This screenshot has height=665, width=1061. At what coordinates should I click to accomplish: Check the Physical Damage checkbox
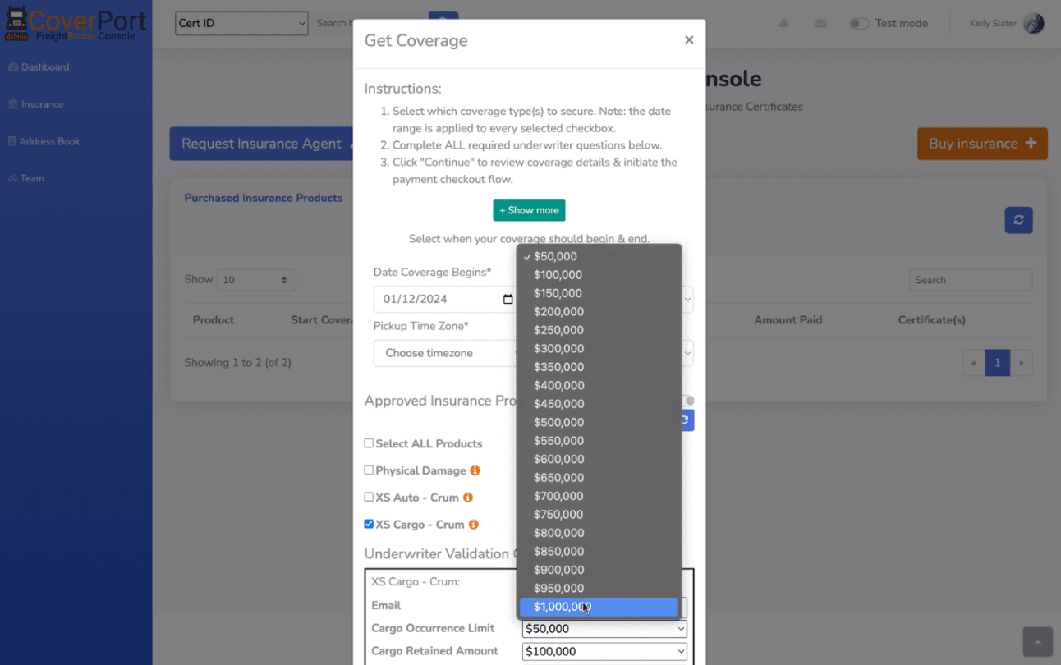369,470
